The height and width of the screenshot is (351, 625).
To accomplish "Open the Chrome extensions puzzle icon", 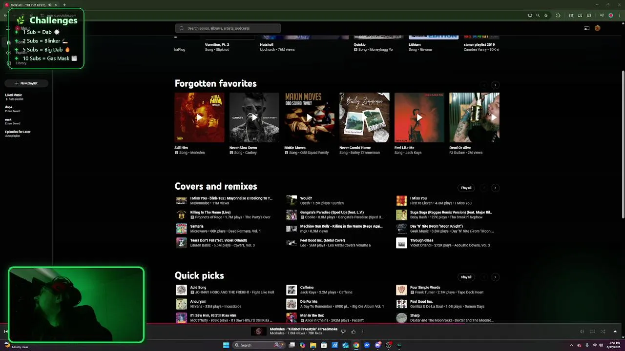I will [558, 15].
